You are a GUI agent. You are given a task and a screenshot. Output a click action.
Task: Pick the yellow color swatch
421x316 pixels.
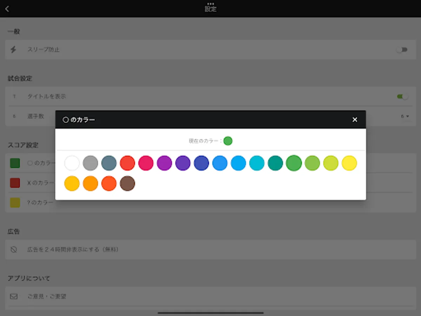tap(349, 163)
